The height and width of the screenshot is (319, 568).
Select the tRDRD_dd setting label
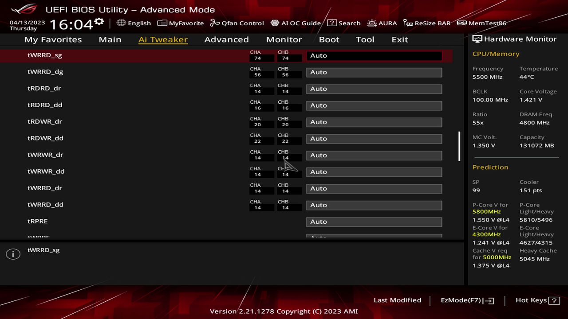coord(45,105)
